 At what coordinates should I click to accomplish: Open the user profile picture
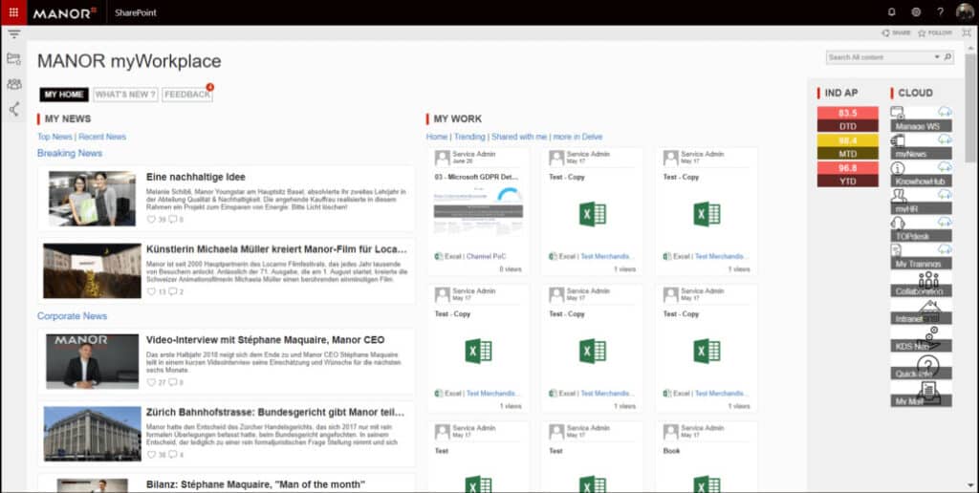pos(965,12)
